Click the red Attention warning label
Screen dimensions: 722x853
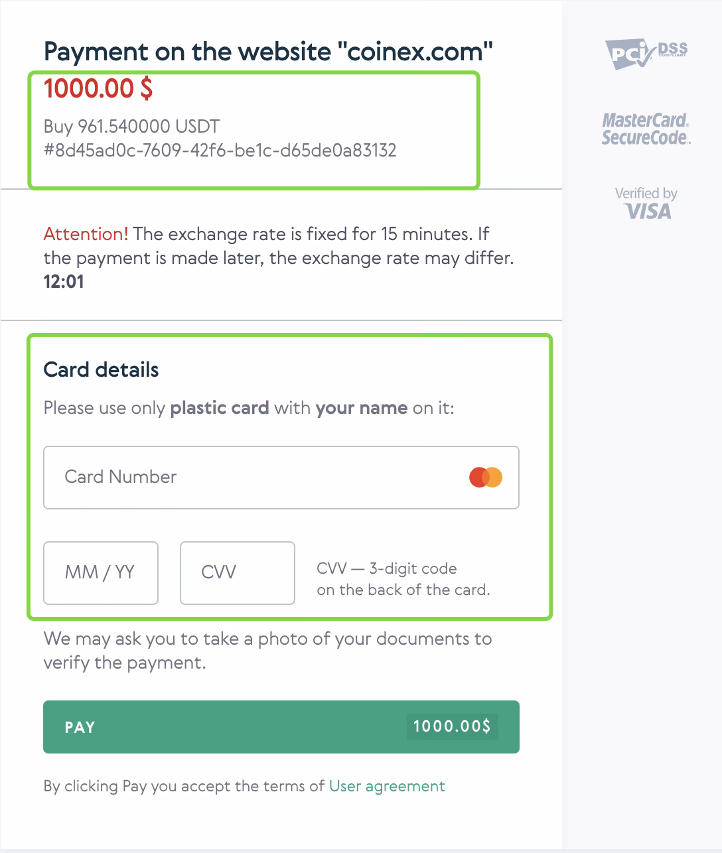pyautogui.click(x=85, y=234)
